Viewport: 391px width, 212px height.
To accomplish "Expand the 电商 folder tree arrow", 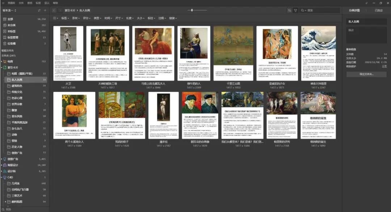I will [x=1, y=61].
